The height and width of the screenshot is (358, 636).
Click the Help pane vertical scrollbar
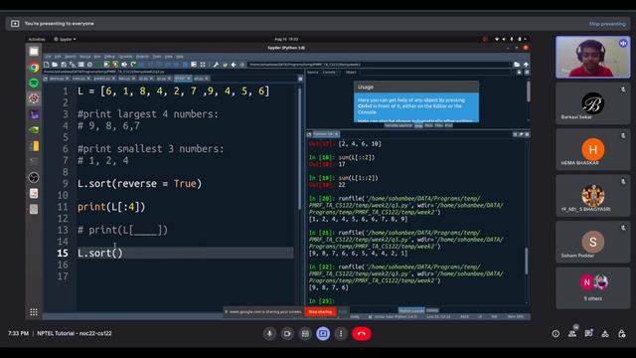point(528,91)
